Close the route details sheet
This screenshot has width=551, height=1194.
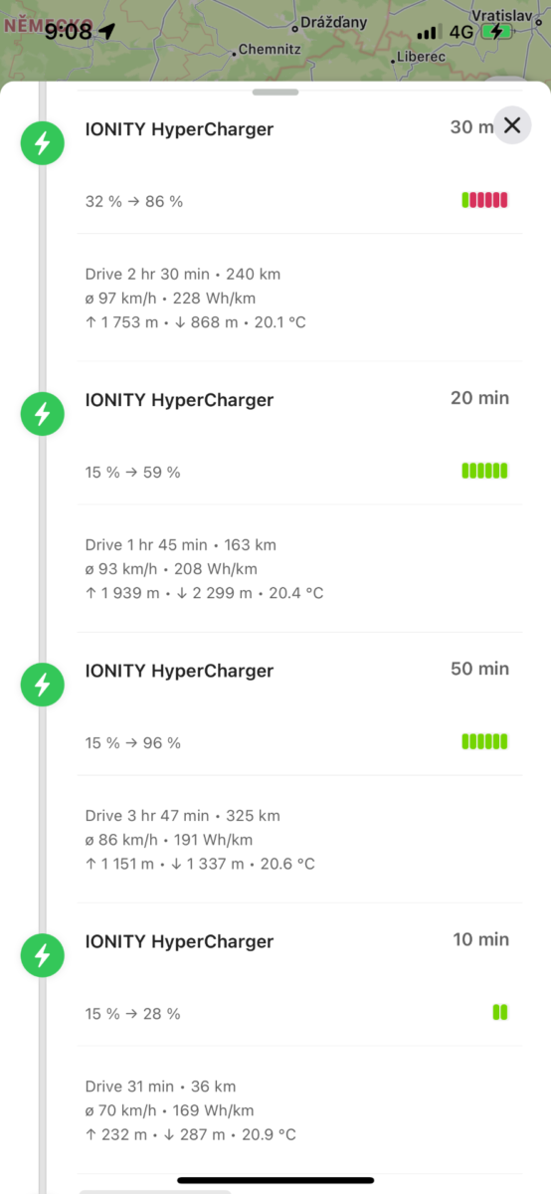tap(512, 125)
